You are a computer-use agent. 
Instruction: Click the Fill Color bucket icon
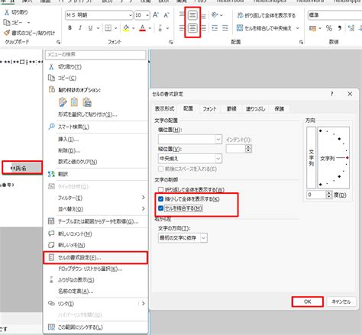tap(126, 28)
